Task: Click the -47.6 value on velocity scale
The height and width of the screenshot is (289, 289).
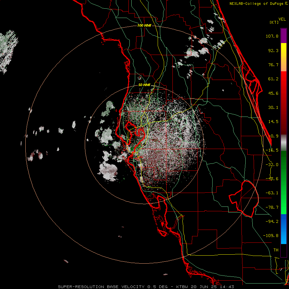Action: click(272, 179)
